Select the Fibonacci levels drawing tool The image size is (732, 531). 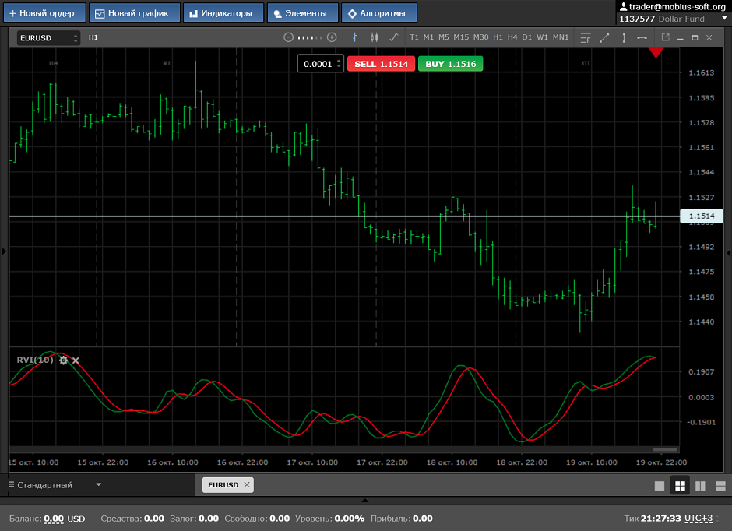pos(585,38)
